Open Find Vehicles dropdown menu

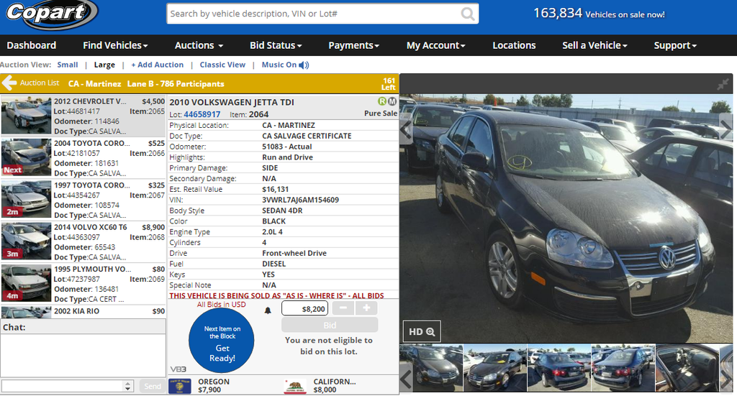tap(115, 45)
